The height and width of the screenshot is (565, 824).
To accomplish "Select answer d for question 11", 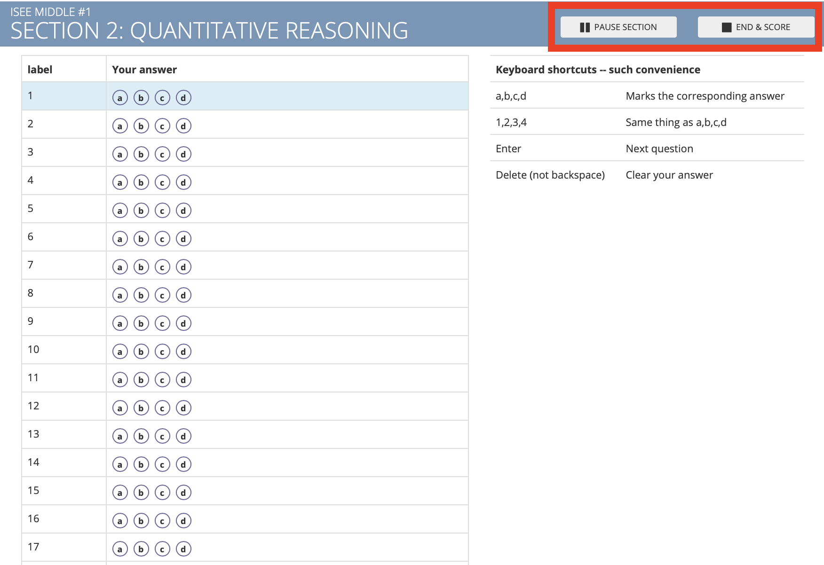I will coord(183,380).
